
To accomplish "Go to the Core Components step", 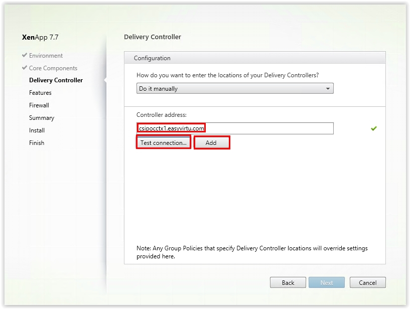I will (x=53, y=68).
